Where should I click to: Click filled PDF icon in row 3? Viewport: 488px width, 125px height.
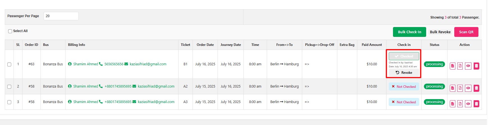tap(453, 104)
